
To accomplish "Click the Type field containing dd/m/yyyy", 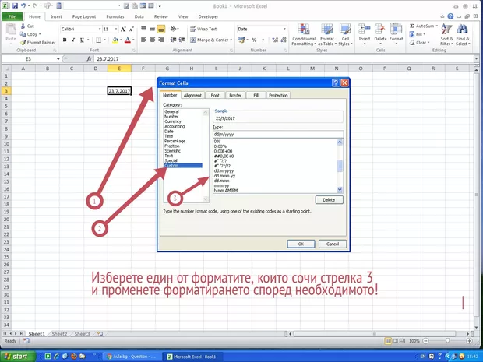I will 277,134.
